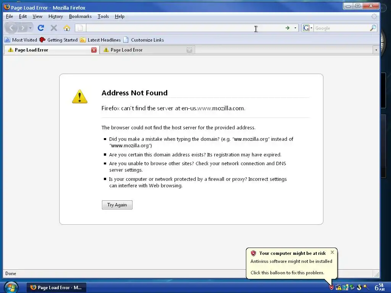Click the Forward navigation arrow
Image resolution: width=391 pixels, height=293 pixels.
point(23,28)
